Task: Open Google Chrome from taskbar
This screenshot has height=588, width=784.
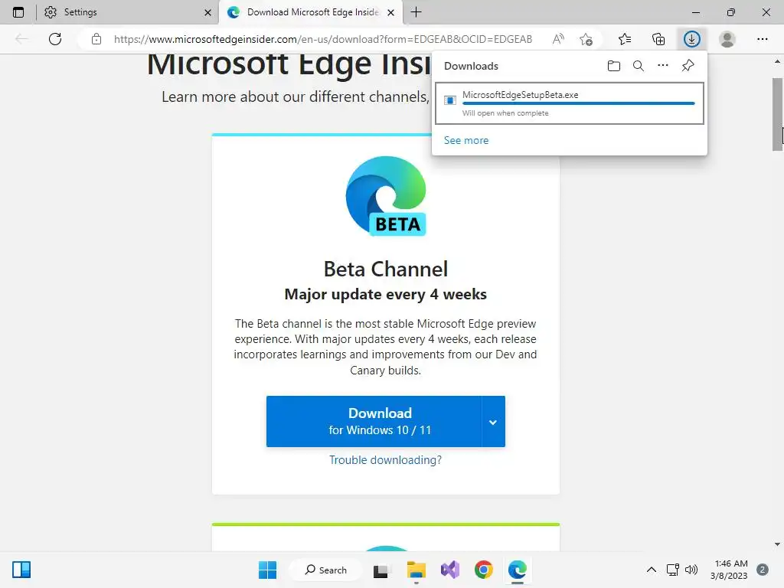Action: click(484, 570)
